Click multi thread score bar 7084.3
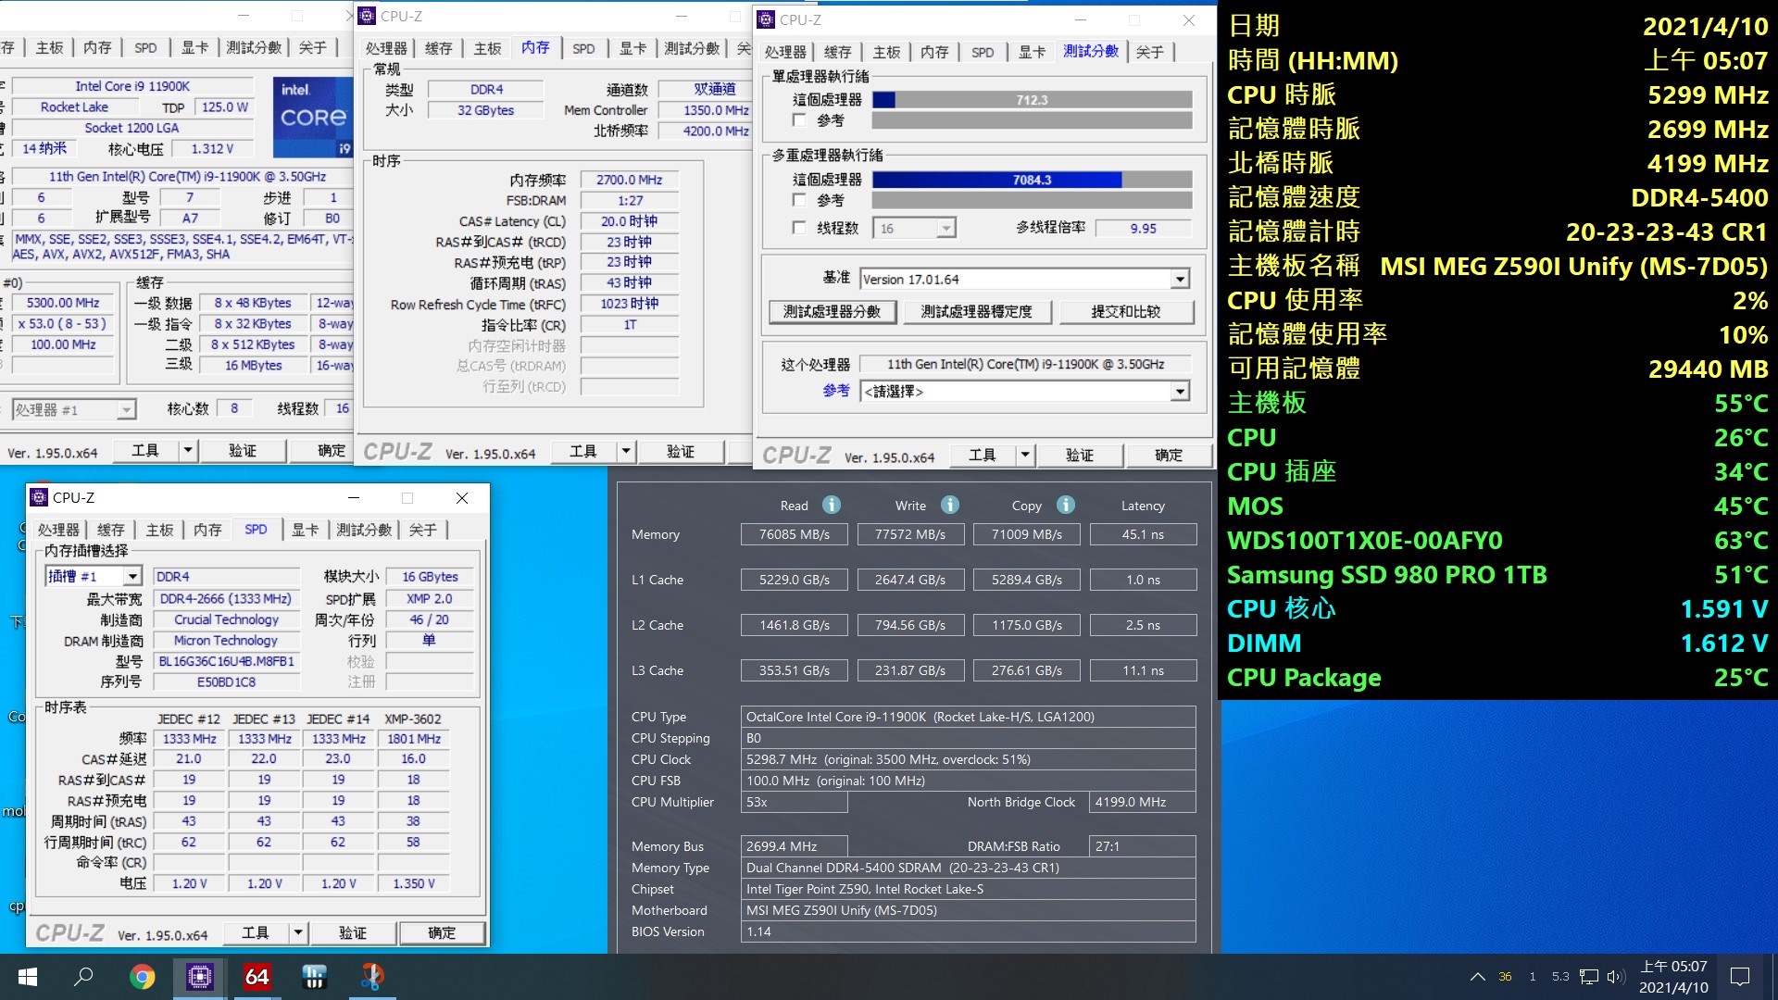The width and height of the screenshot is (1778, 1000). pos(1032,180)
